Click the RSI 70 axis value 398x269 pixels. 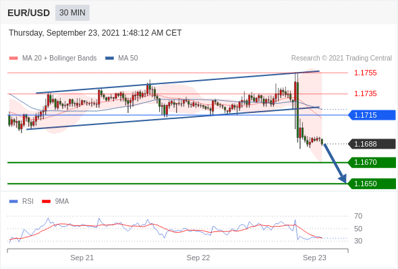pyautogui.click(x=358, y=216)
